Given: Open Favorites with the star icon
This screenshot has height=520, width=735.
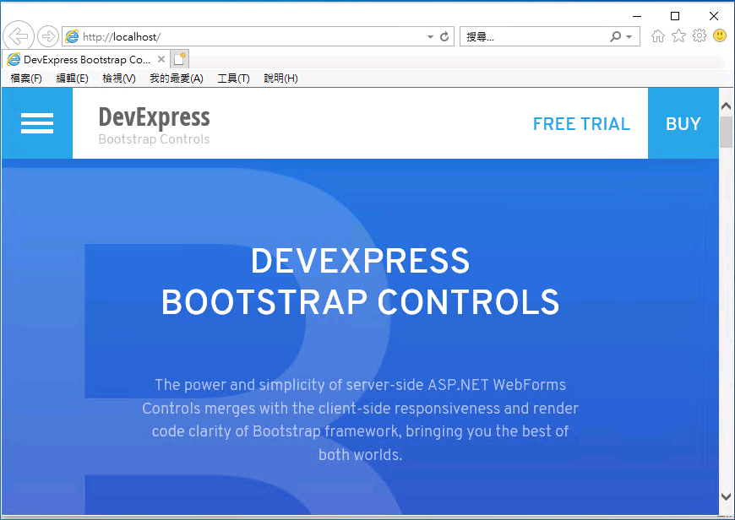Looking at the screenshot, I should (x=678, y=36).
